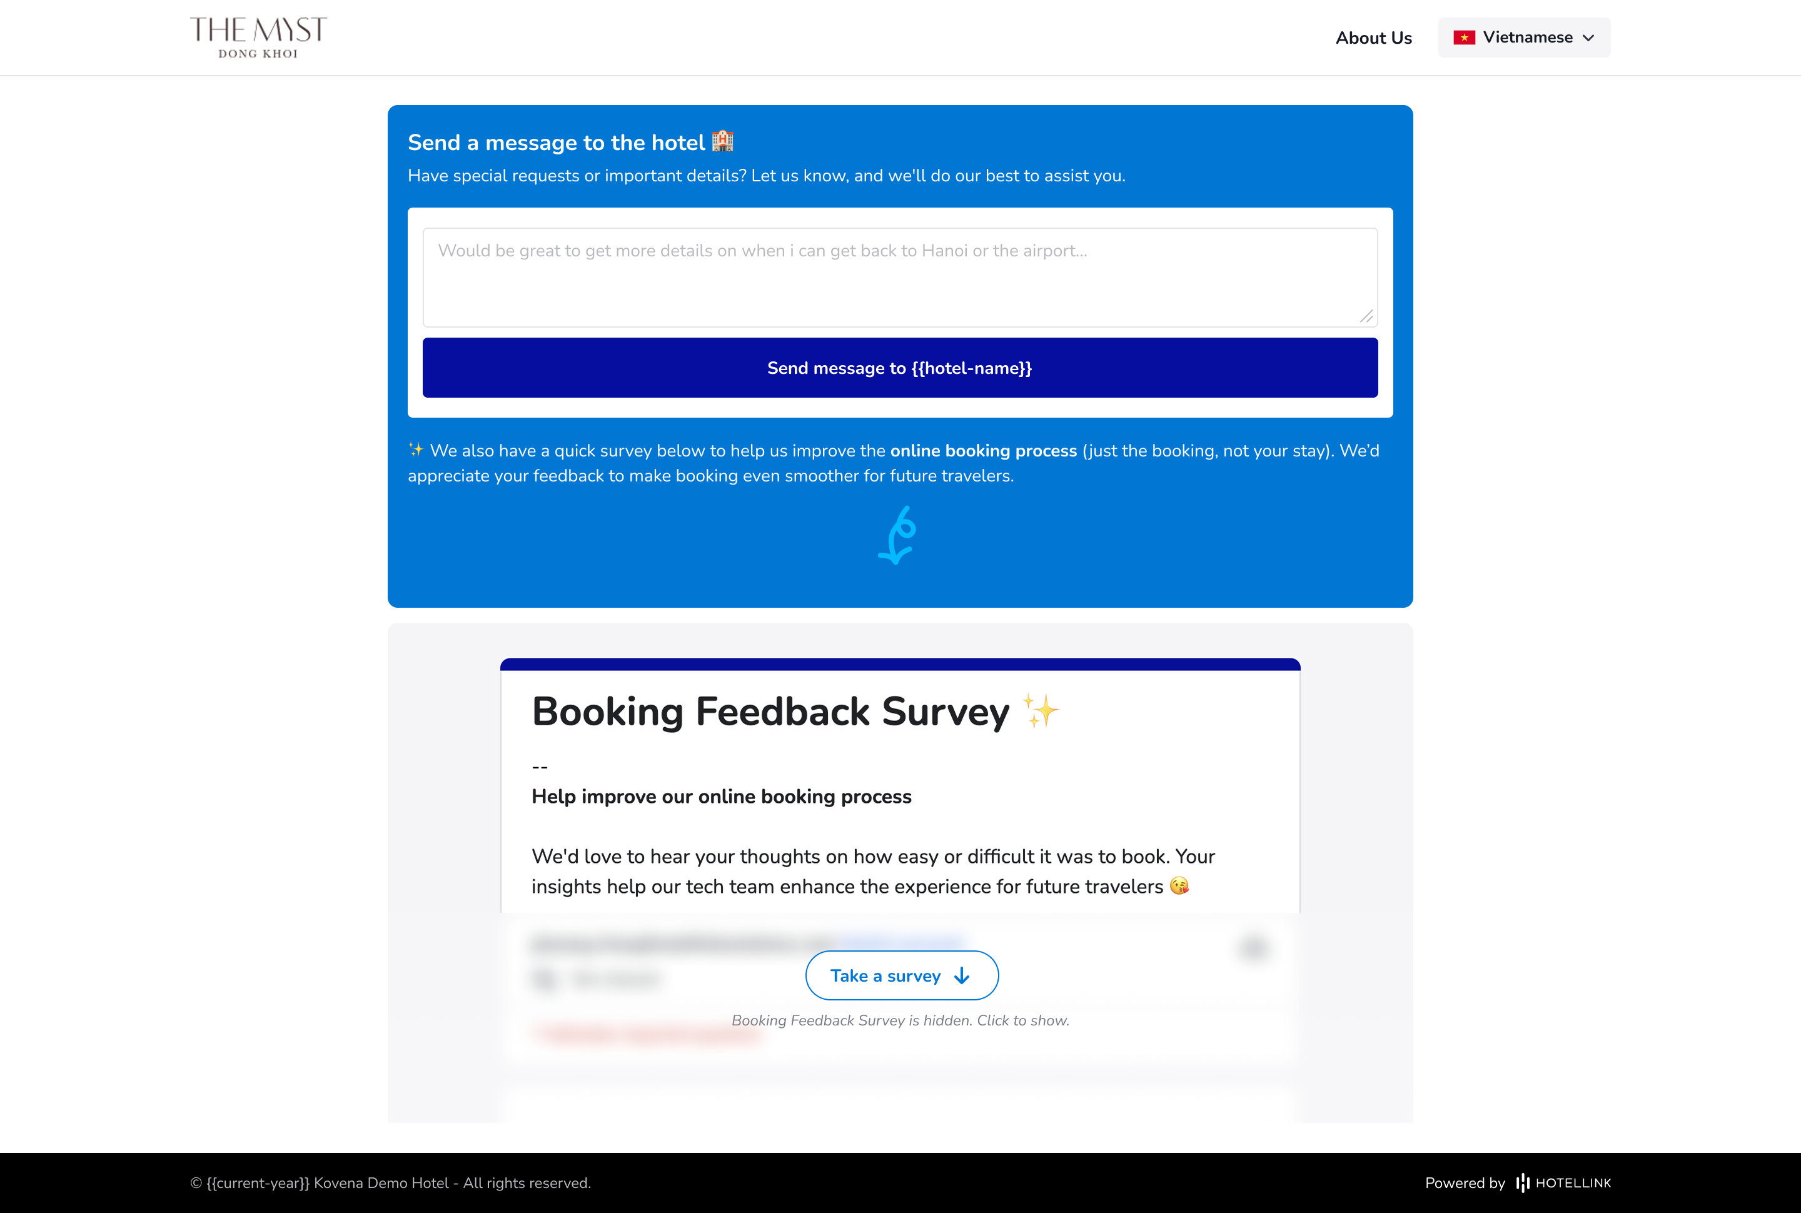Screen dimensions: 1801x1213
Task: Send message to hotel button
Action: pos(900,368)
